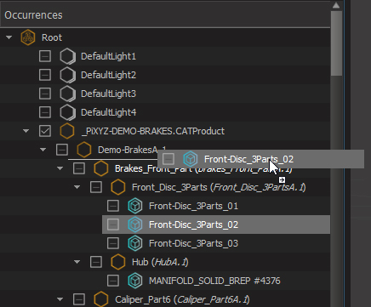Image resolution: width=371 pixels, height=307 pixels.
Task: Collapse the Front_Disc_3Parts branch
Action: point(77,187)
